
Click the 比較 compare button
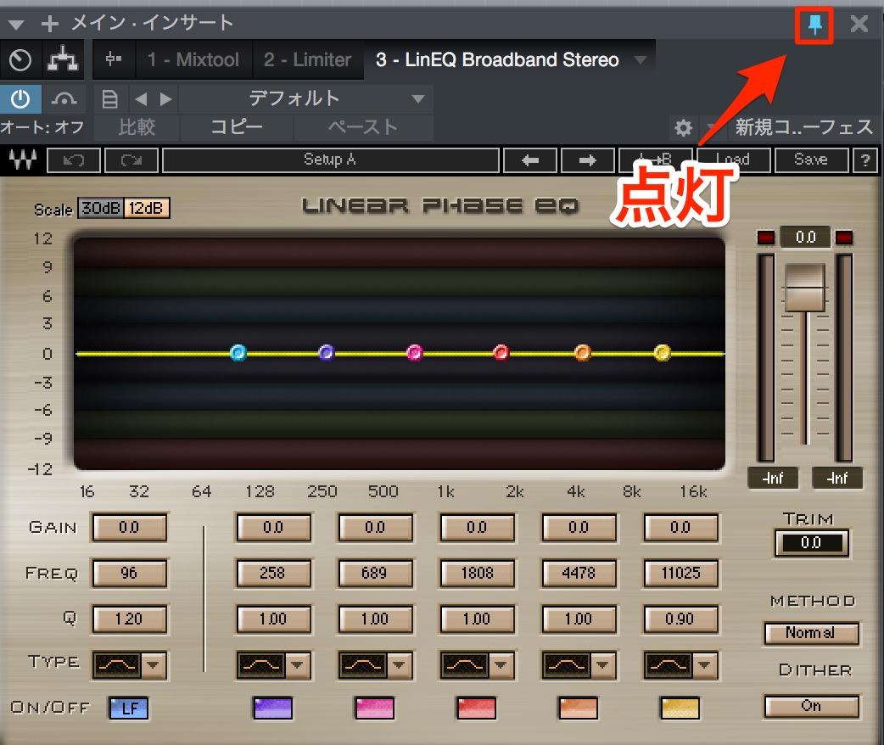pyautogui.click(x=137, y=127)
